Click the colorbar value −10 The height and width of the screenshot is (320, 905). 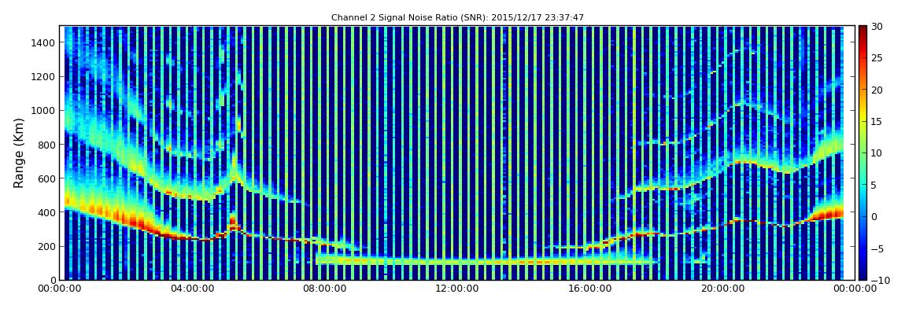(880, 280)
